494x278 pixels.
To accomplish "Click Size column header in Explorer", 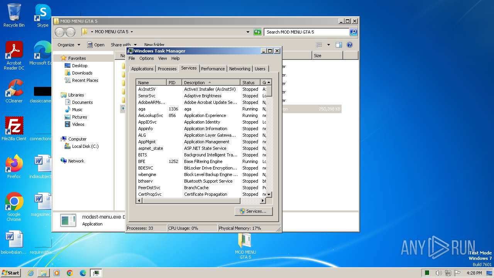I will 327,56.
